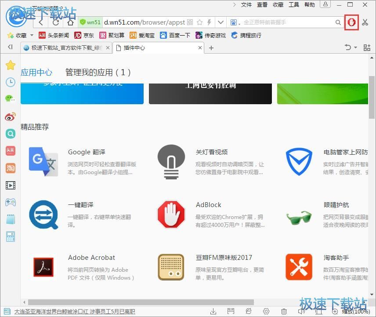Open 头条新闻 bookmark
The height and width of the screenshot is (317, 376).
(54, 35)
